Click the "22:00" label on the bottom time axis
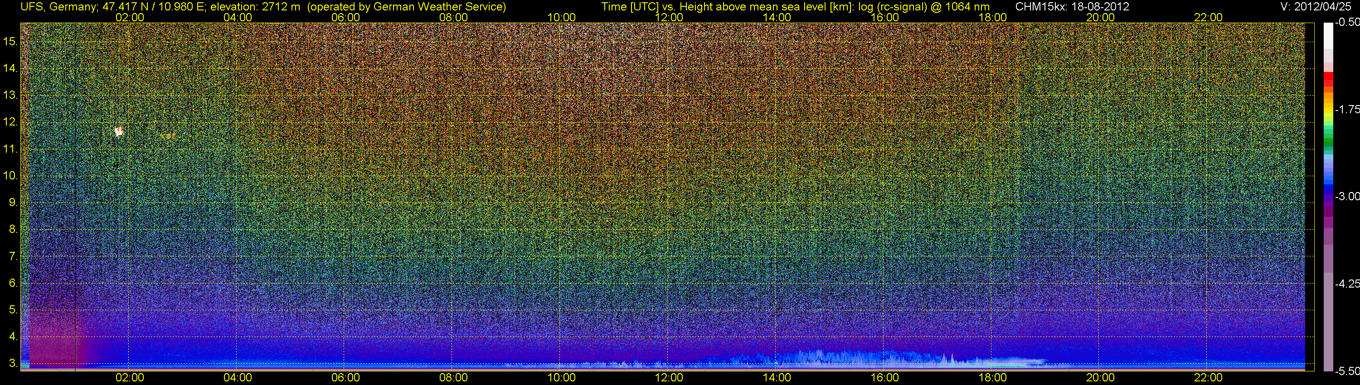The width and height of the screenshot is (1360, 385). [x=1209, y=378]
